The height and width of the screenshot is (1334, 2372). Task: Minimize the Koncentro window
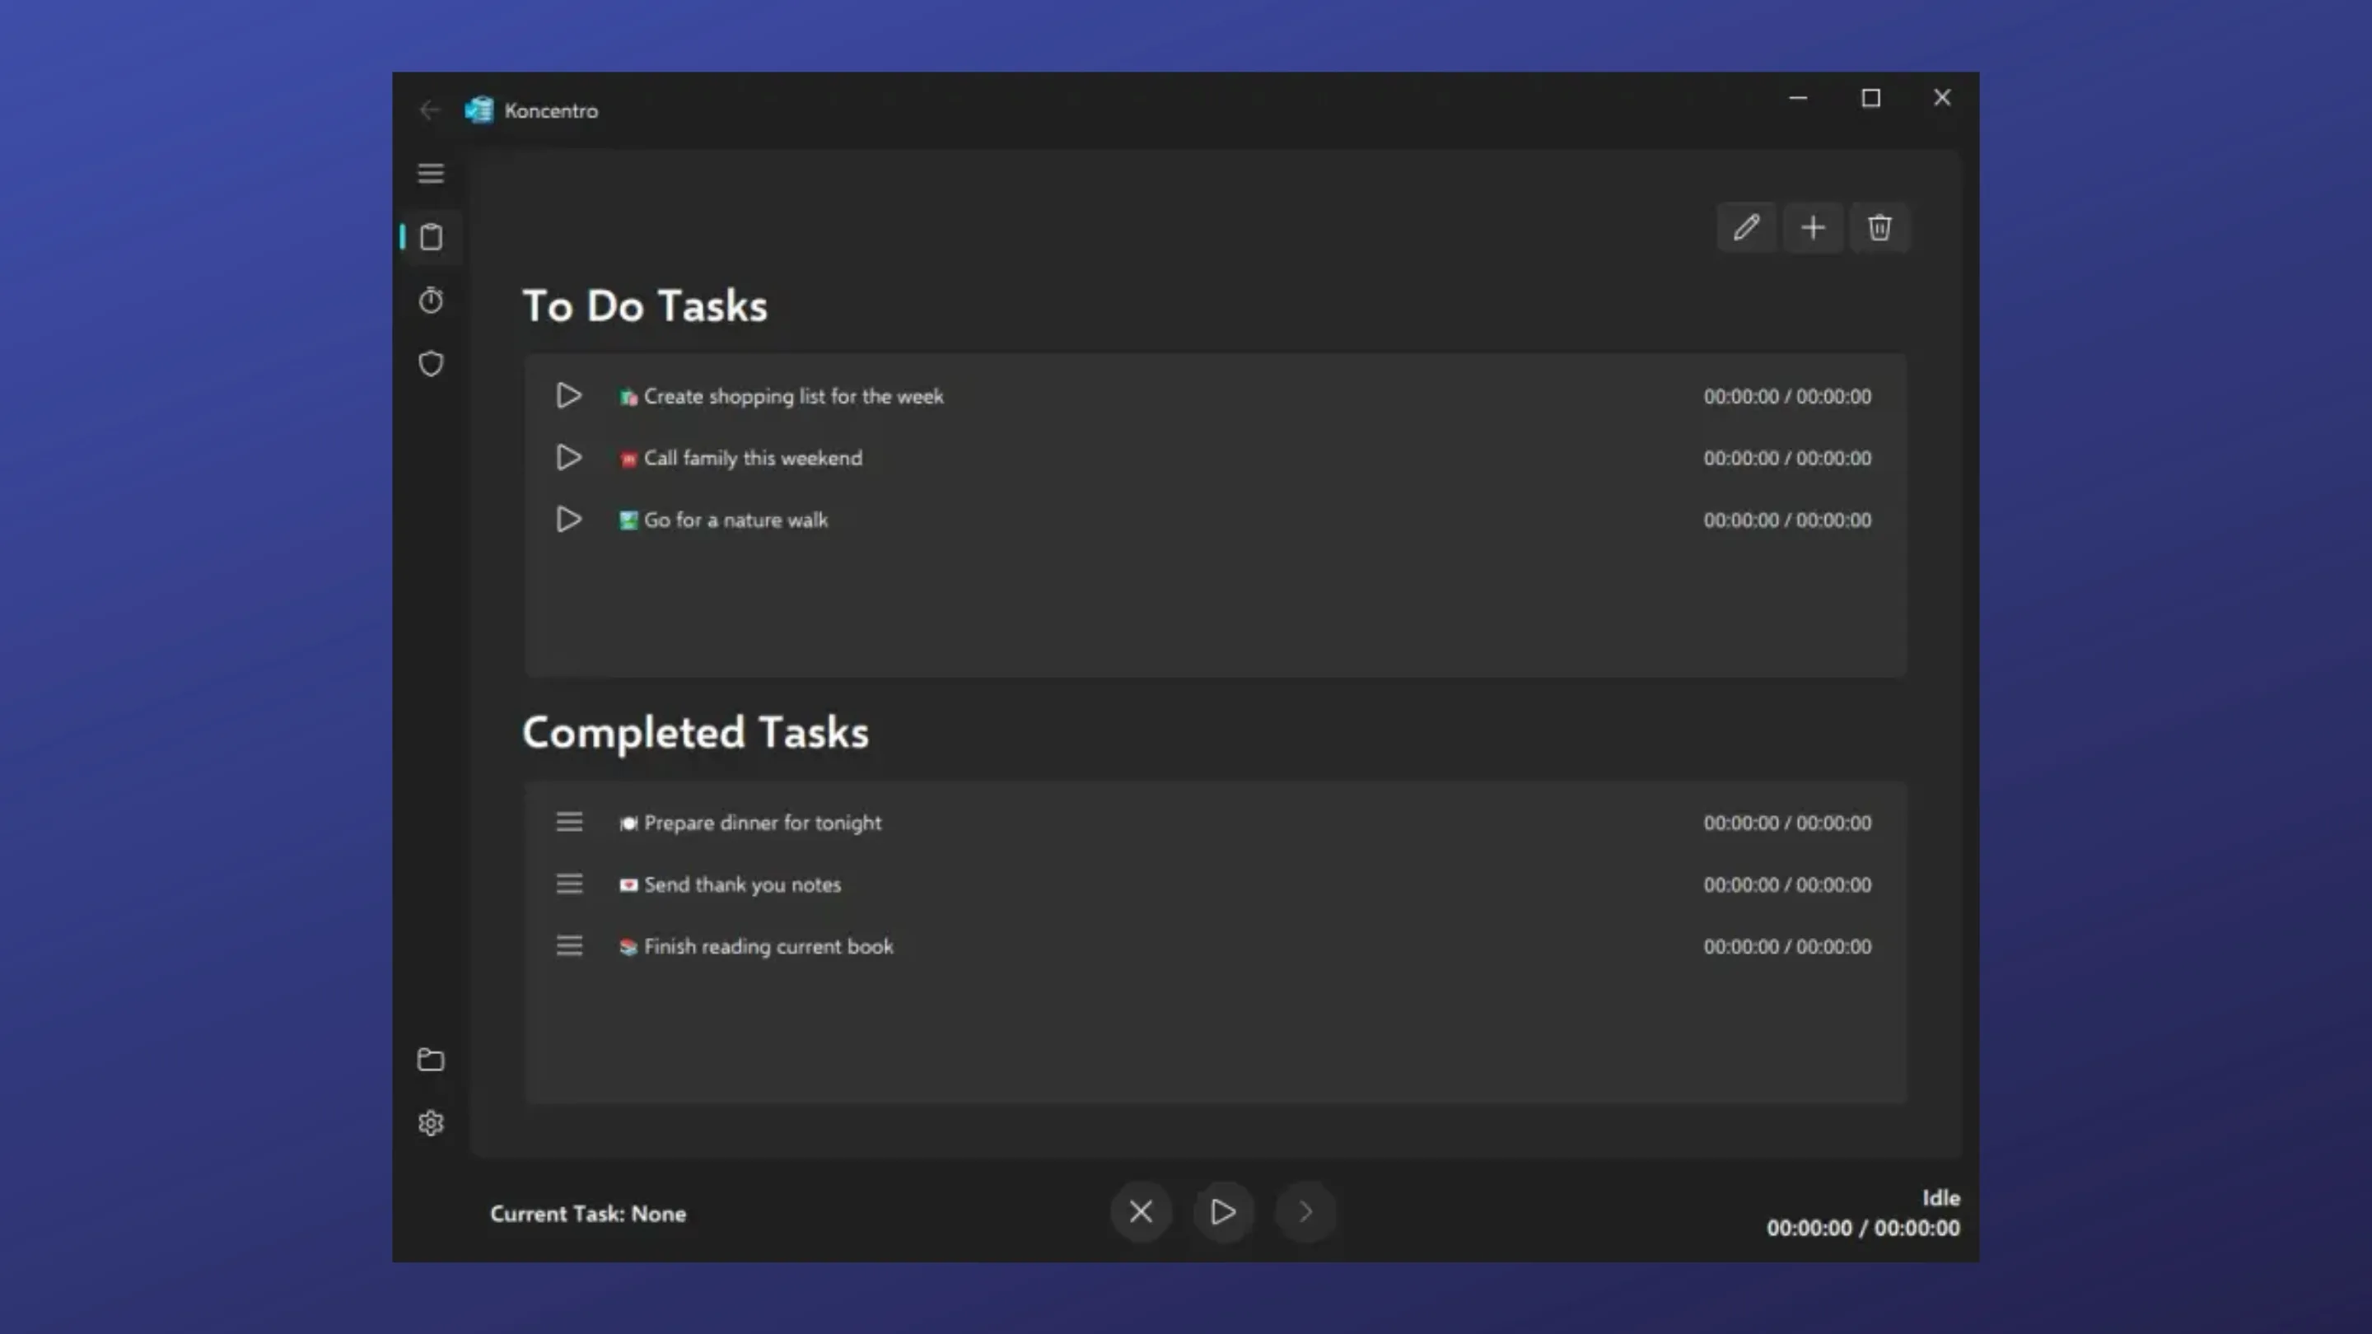[1798, 98]
